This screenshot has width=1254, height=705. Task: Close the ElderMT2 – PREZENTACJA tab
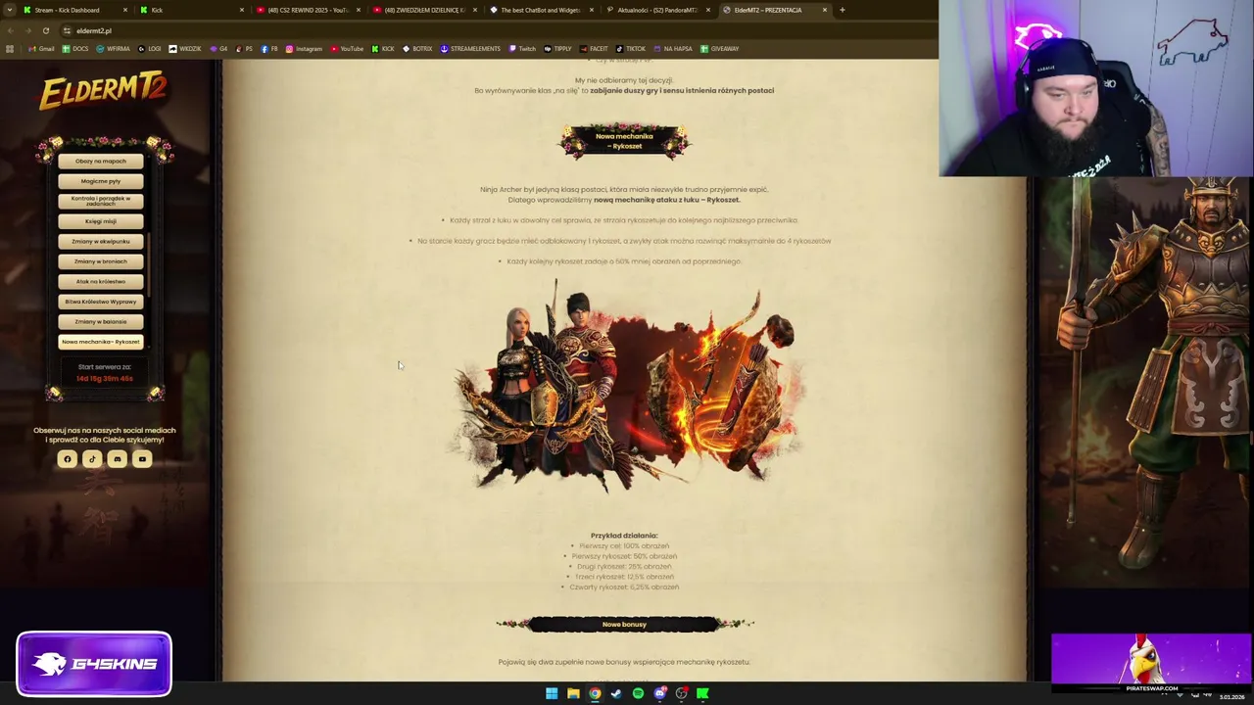tap(825, 10)
